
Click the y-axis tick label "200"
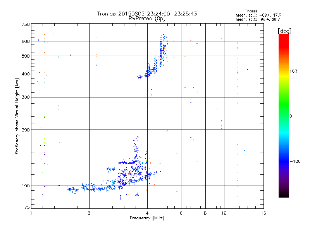(x=26, y=130)
